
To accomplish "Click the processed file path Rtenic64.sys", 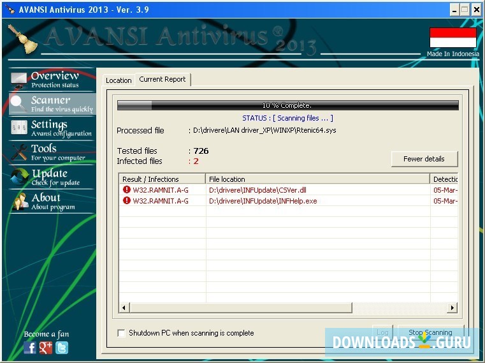I will 264,130.
